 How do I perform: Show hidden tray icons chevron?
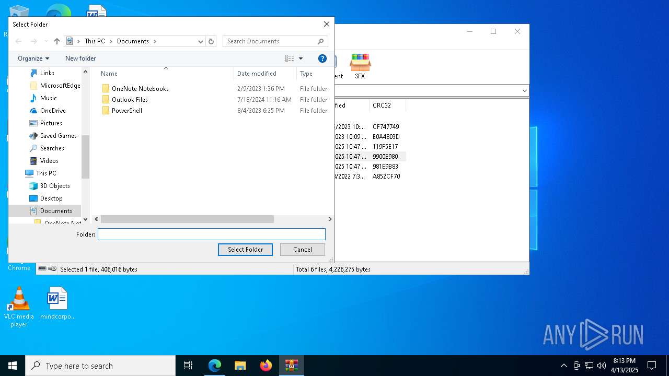point(563,366)
